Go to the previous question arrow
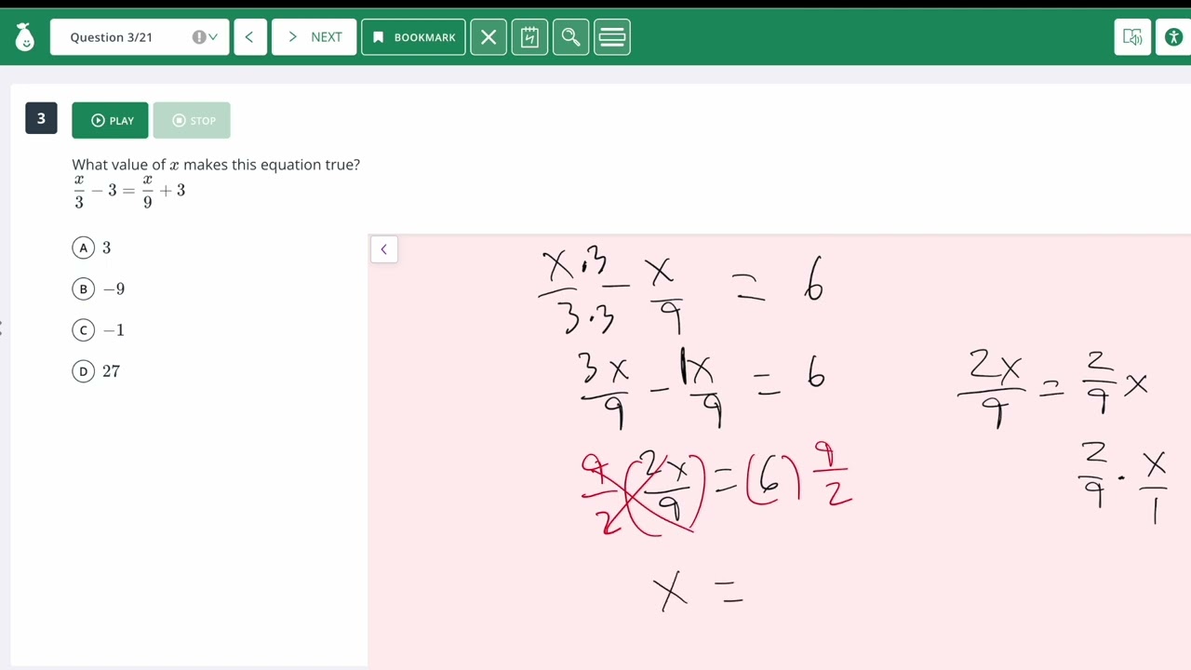The width and height of the screenshot is (1191, 670). [249, 37]
